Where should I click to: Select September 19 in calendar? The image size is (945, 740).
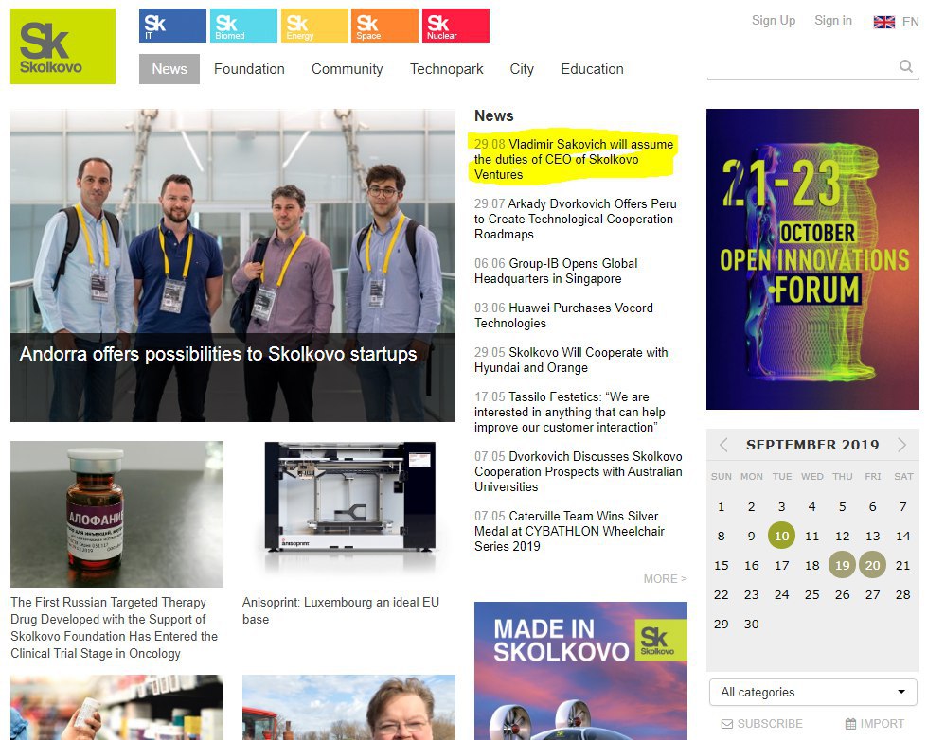(x=842, y=565)
